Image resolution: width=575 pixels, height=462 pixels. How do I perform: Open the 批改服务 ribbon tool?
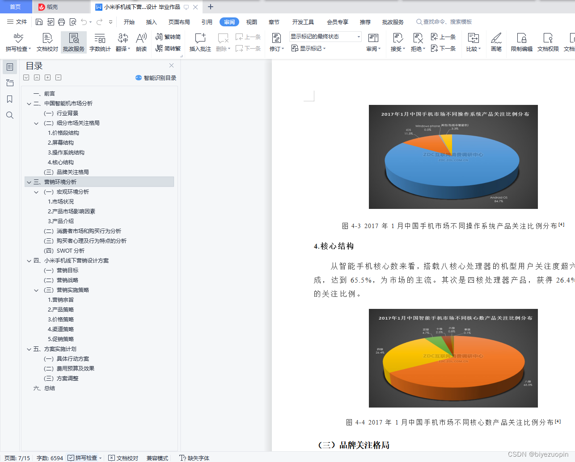coord(74,42)
